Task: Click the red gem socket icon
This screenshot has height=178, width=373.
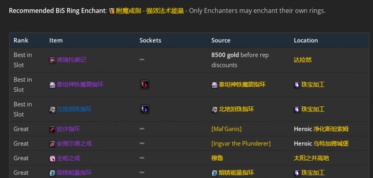Action: [145, 85]
